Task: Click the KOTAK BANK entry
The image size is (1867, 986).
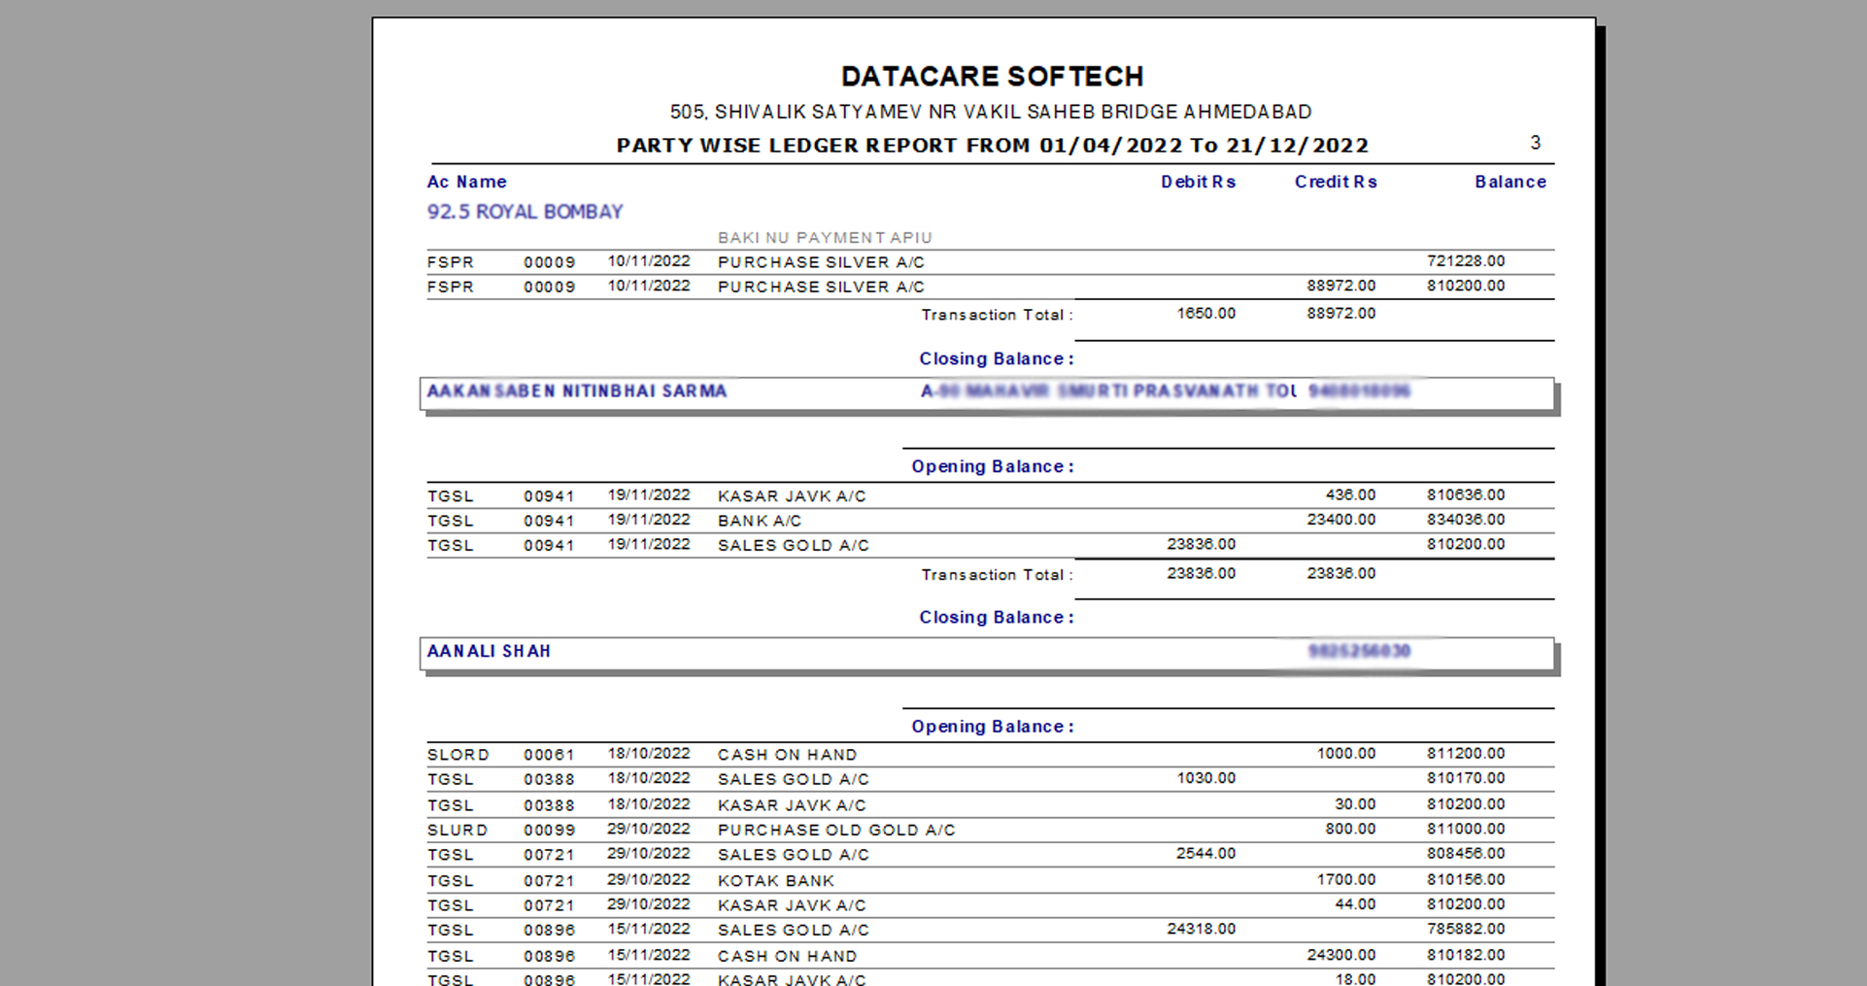Action: [776, 881]
